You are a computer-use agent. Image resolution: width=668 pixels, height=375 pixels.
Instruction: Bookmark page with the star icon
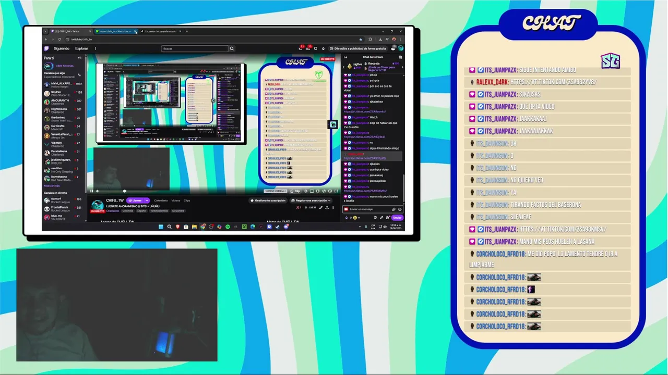pos(361,40)
